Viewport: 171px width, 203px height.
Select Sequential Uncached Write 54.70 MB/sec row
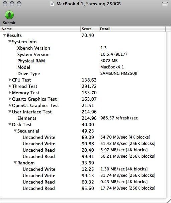(x=83, y=137)
